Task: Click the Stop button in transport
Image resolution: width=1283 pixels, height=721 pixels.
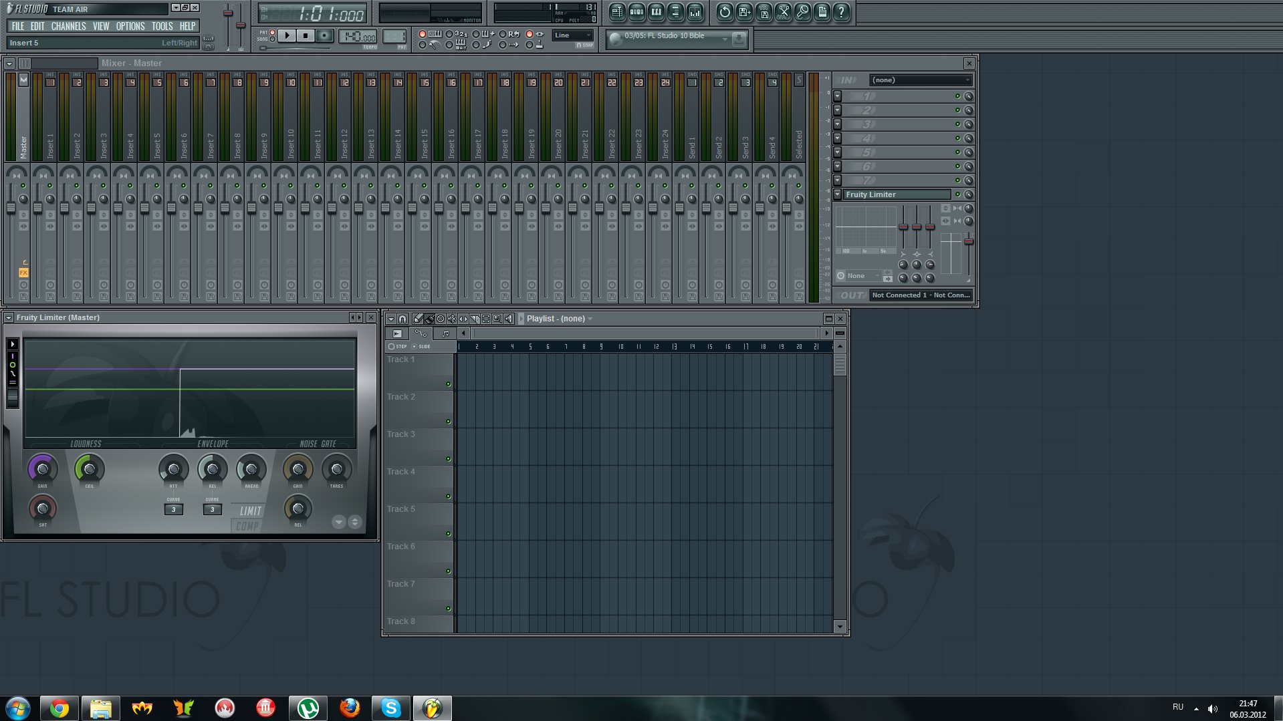Action: point(306,35)
